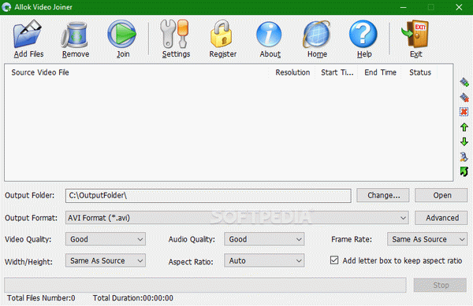Click the Status column header

coord(419,72)
